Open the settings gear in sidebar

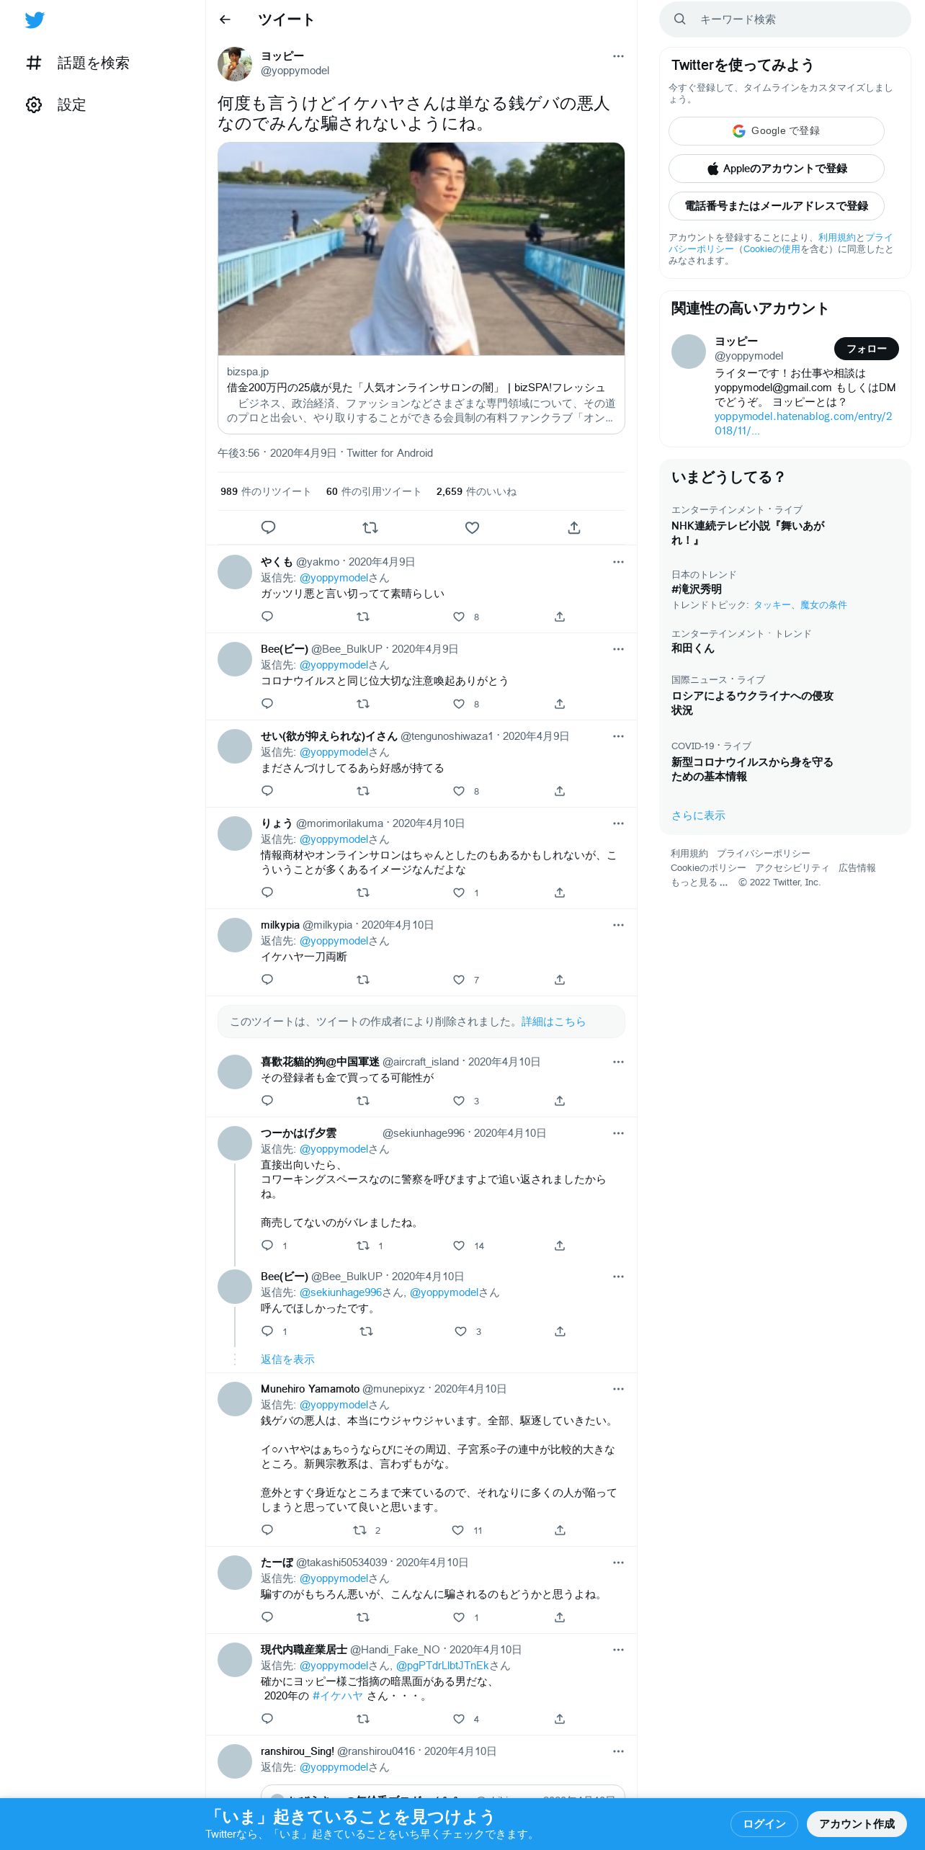pyautogui.click(x=34, y=104)
